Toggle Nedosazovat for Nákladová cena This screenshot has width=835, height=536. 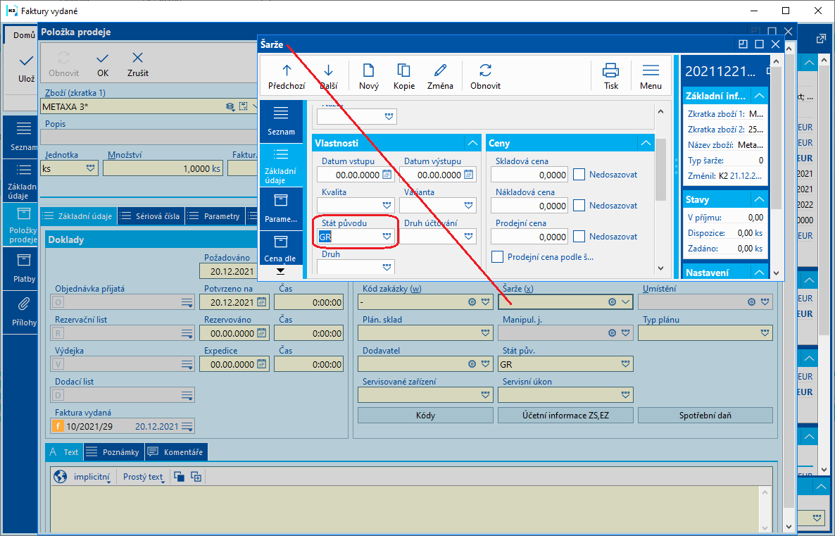579,205
